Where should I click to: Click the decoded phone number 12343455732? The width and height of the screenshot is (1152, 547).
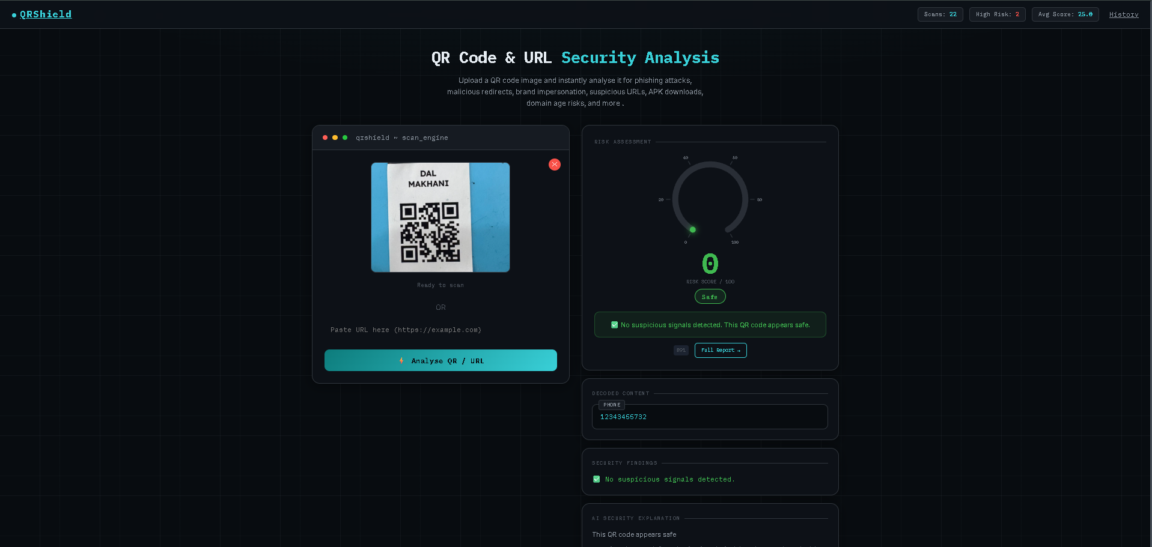pos(623,417)
